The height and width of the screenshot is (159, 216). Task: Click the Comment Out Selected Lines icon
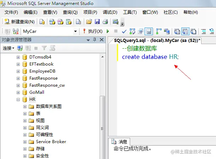click(204, 31)
